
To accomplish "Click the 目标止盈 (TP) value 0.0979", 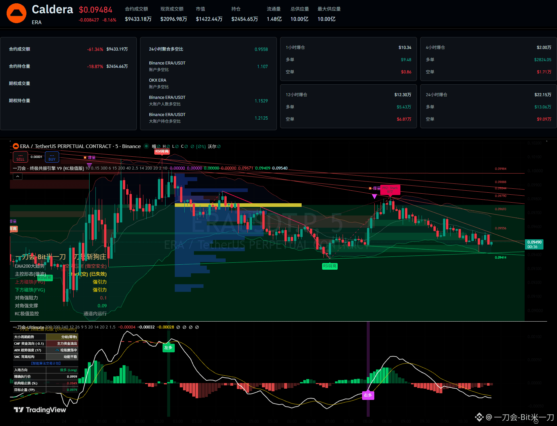I will pyautogui.click(x=72, y=390).
